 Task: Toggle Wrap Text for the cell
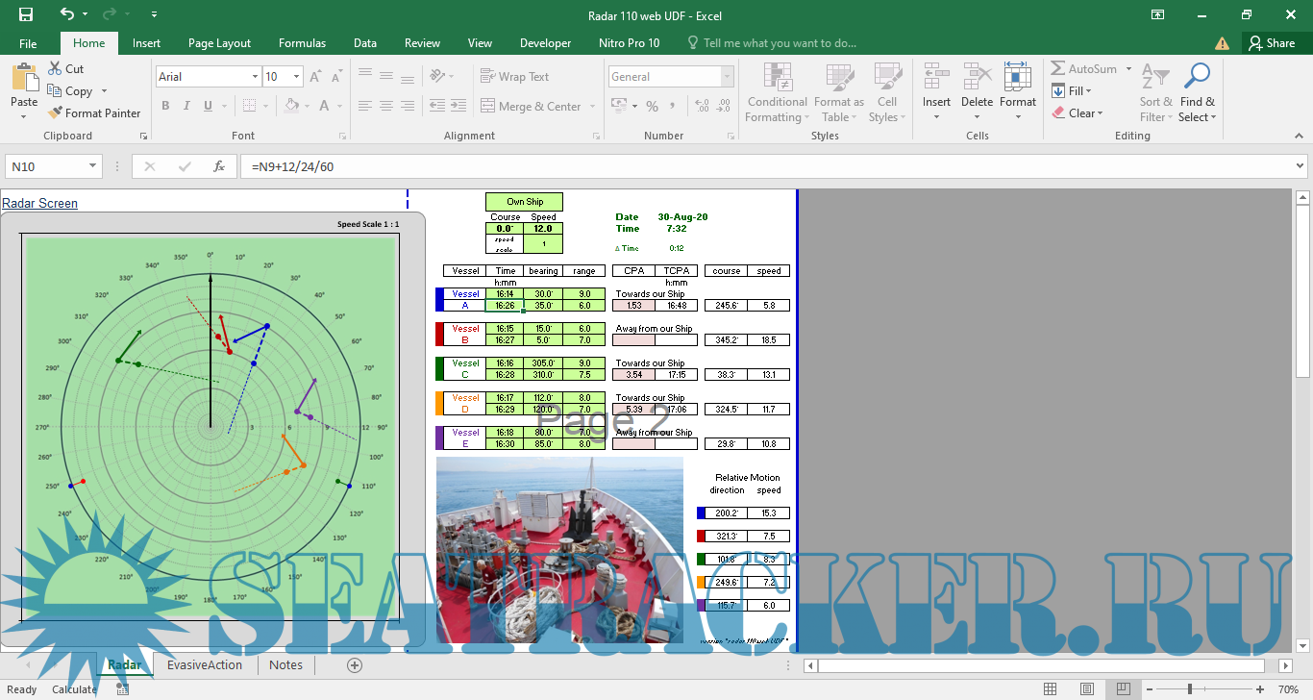514,77
